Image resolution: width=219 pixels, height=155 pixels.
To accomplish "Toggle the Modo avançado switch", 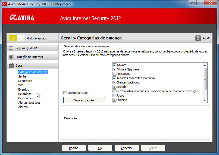I will (17, 38).
